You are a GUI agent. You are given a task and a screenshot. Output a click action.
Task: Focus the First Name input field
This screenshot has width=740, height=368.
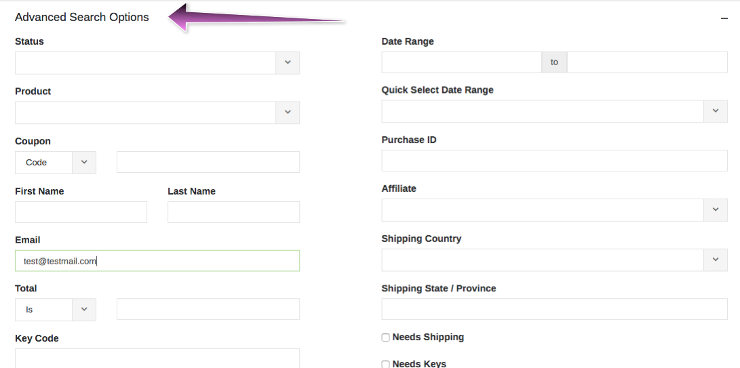81,212
